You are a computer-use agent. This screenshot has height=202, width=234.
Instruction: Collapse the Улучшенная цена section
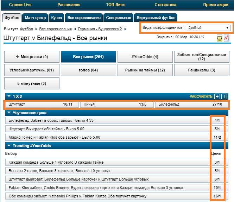9,113
